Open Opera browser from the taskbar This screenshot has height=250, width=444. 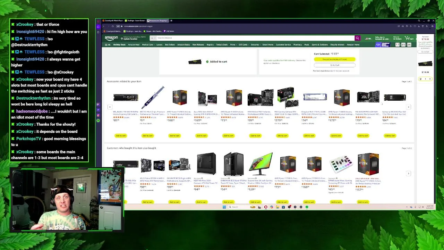[266, 207]
